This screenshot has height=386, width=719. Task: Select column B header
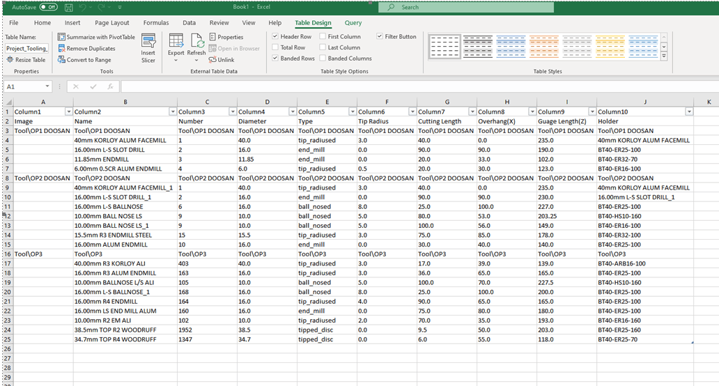pos(125,102)
